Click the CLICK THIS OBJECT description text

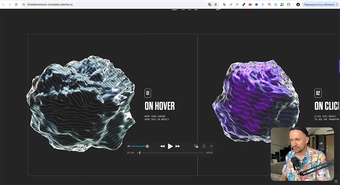click(326, 118)
